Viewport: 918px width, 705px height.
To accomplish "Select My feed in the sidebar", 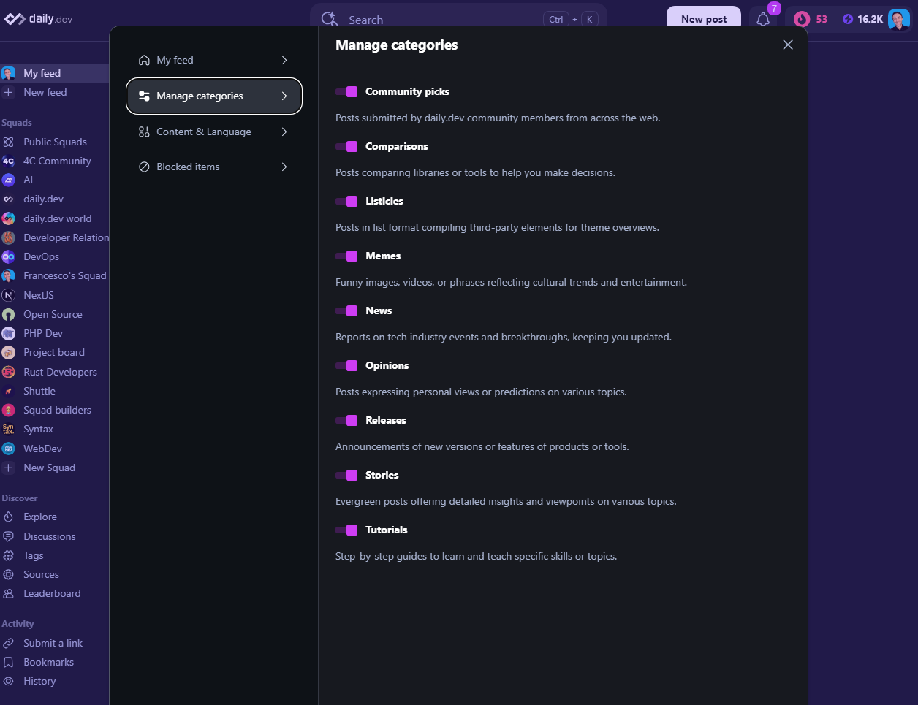I will 54,73.
